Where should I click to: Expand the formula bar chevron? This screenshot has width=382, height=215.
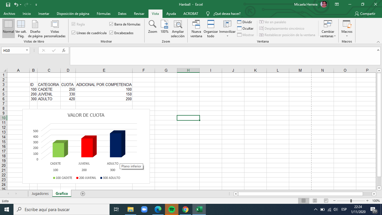point(378,50)
